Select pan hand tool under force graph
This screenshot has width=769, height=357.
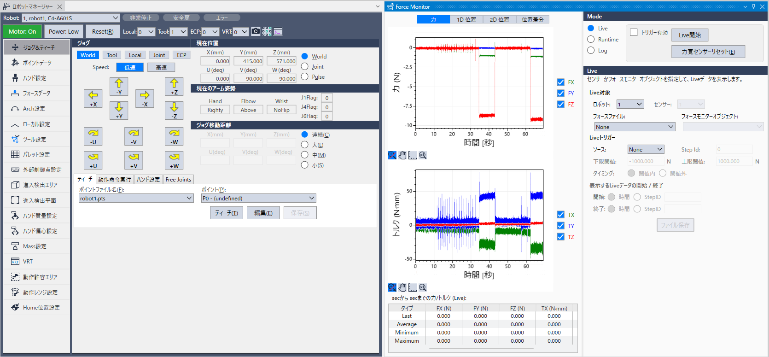tap(402, 155)
